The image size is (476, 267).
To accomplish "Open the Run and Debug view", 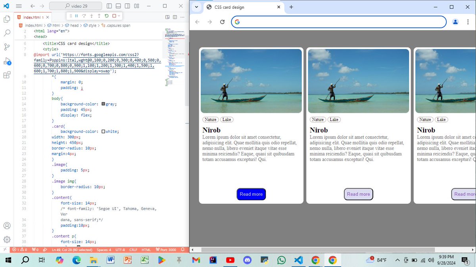I will [7, 61].
